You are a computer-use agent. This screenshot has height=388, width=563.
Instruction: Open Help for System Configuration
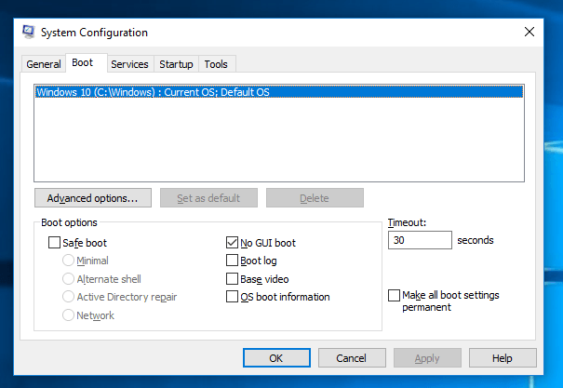(503, 358)
